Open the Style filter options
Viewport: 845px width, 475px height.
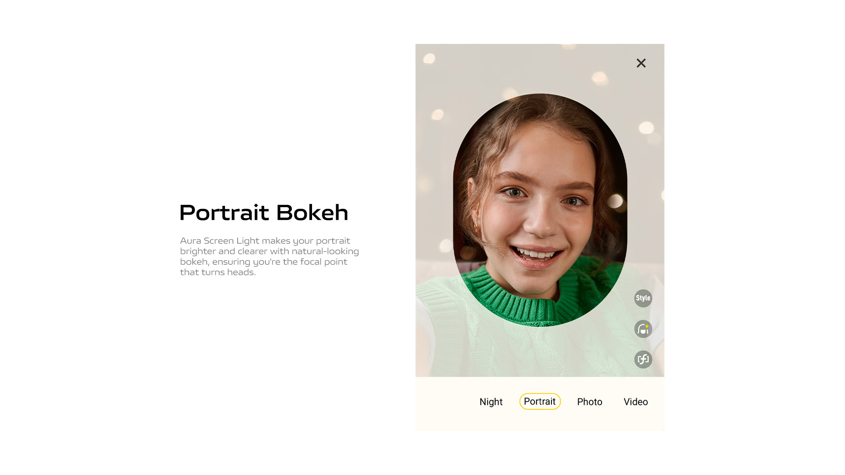(643, 298)
